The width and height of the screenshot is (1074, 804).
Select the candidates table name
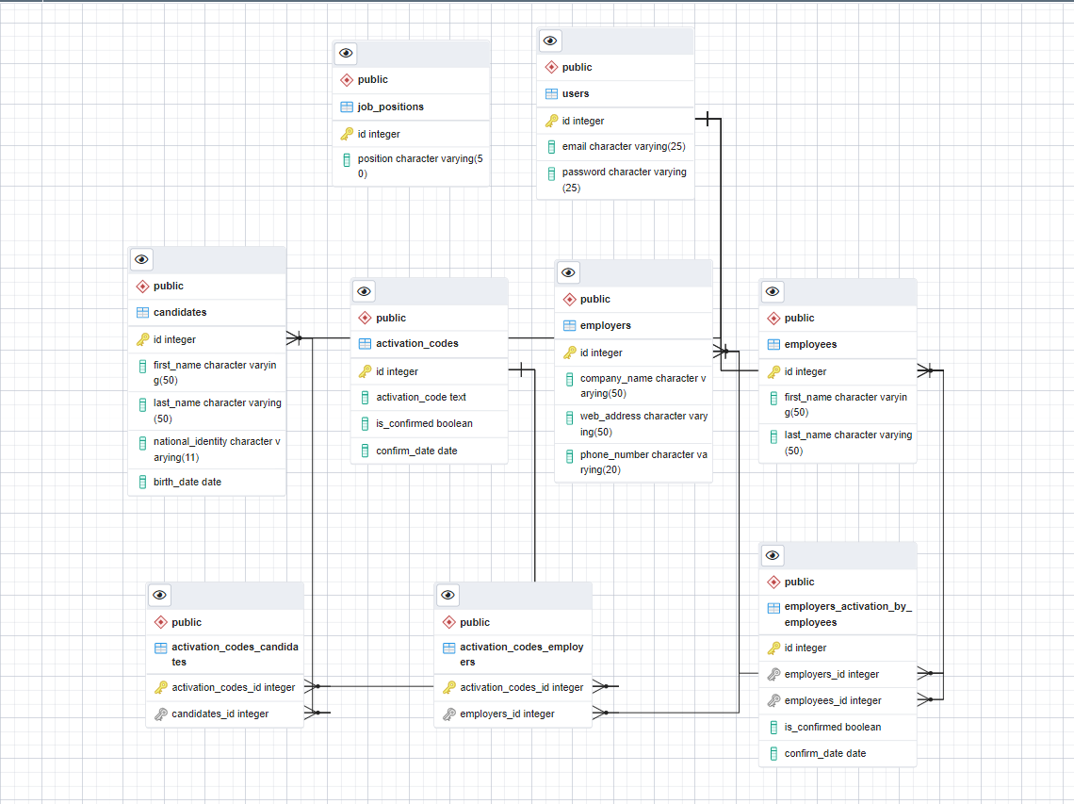click(180, 313)
